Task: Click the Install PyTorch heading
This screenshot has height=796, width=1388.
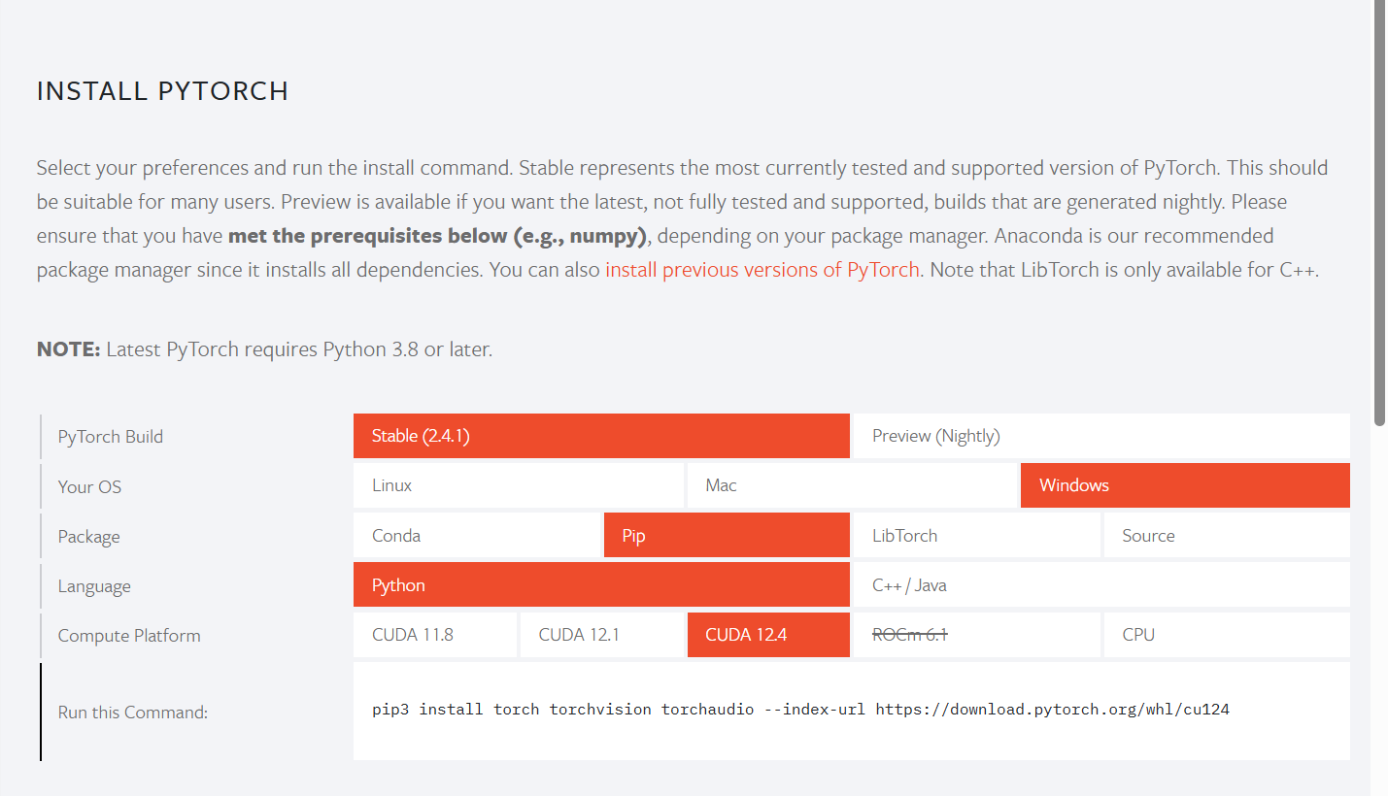Action: point(162,91)
